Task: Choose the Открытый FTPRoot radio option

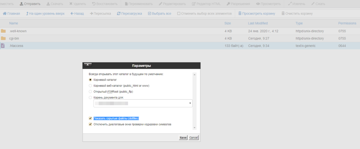Action: (90, 92)
